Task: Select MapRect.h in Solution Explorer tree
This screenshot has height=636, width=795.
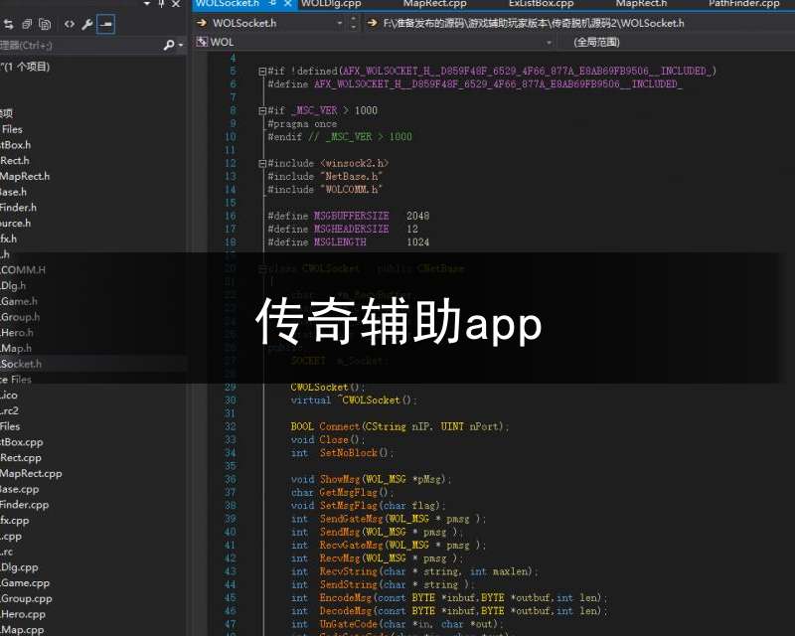Action: 25,177
